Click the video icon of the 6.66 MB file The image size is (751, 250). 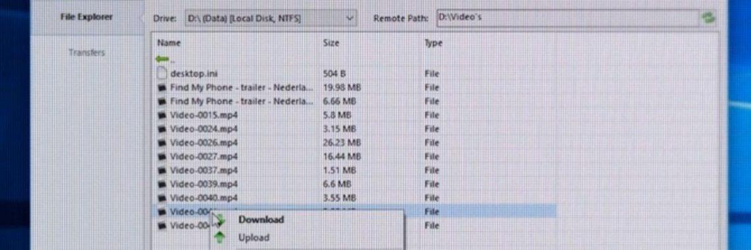(162, 101)
